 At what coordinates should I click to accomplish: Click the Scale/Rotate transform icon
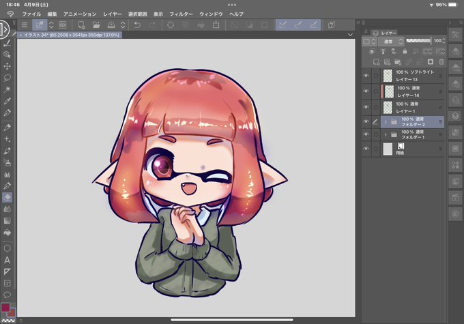(216, 25)
